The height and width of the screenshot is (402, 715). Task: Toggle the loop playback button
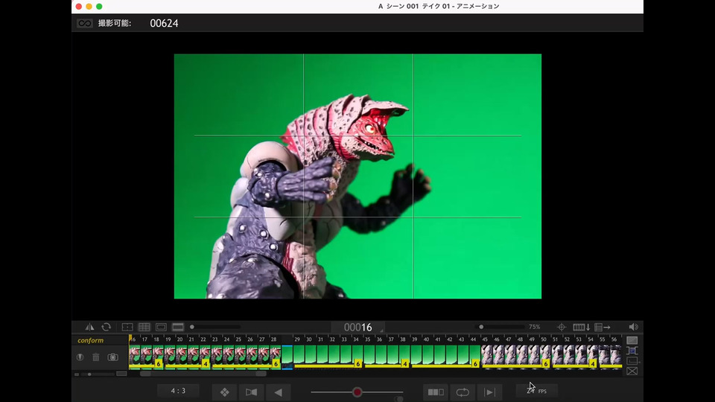pyautogui.click(x=463, y=392)
